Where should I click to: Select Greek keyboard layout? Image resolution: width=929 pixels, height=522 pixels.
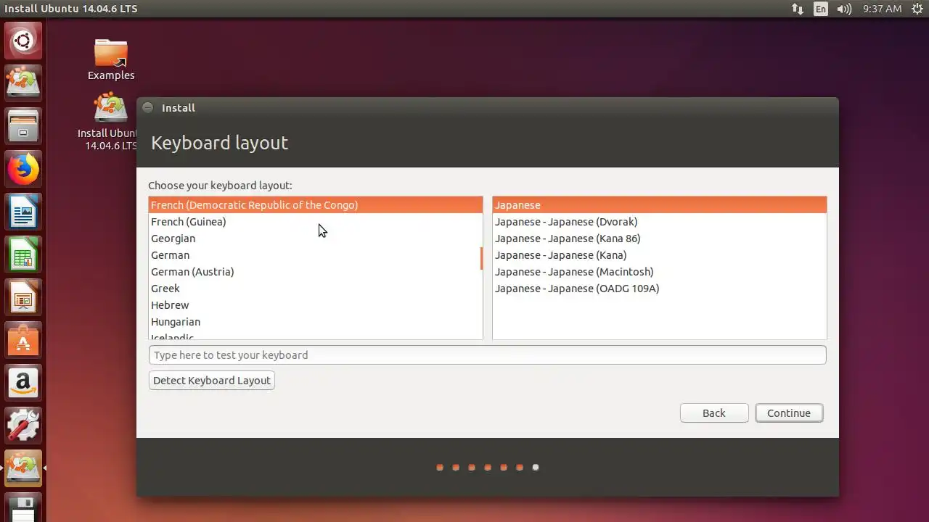click(315, 289)
